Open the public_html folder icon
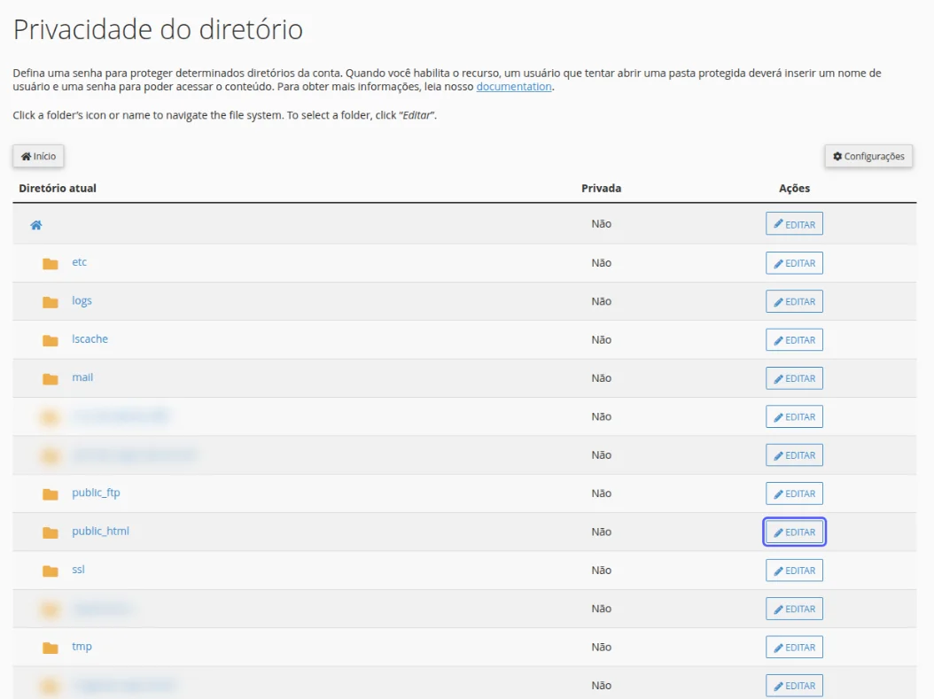The height and width of the screenshot is (699, 934). pyautogui.click(x=51, y=532)
